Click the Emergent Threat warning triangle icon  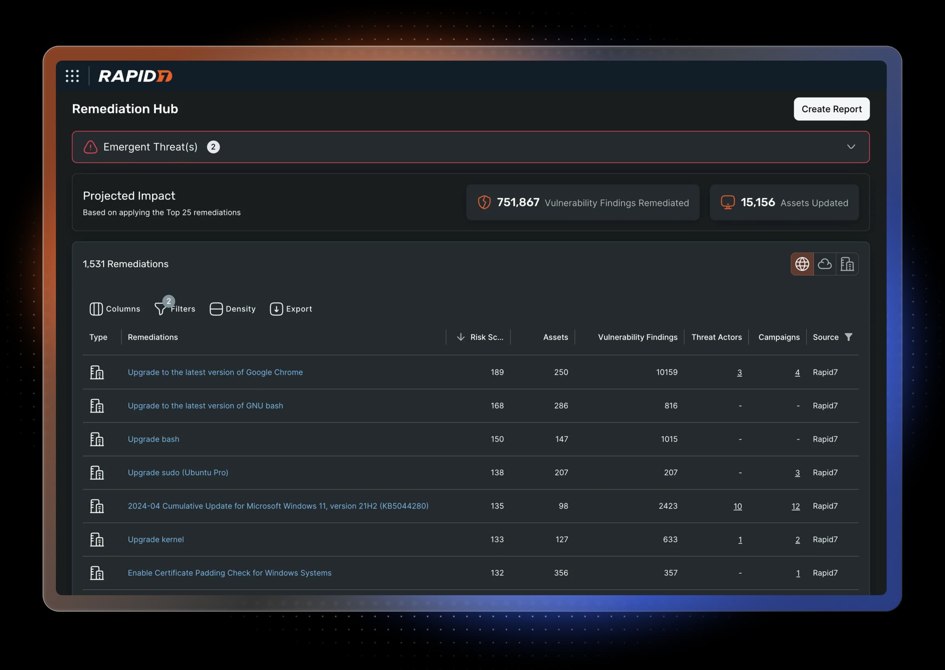(91, 147)
